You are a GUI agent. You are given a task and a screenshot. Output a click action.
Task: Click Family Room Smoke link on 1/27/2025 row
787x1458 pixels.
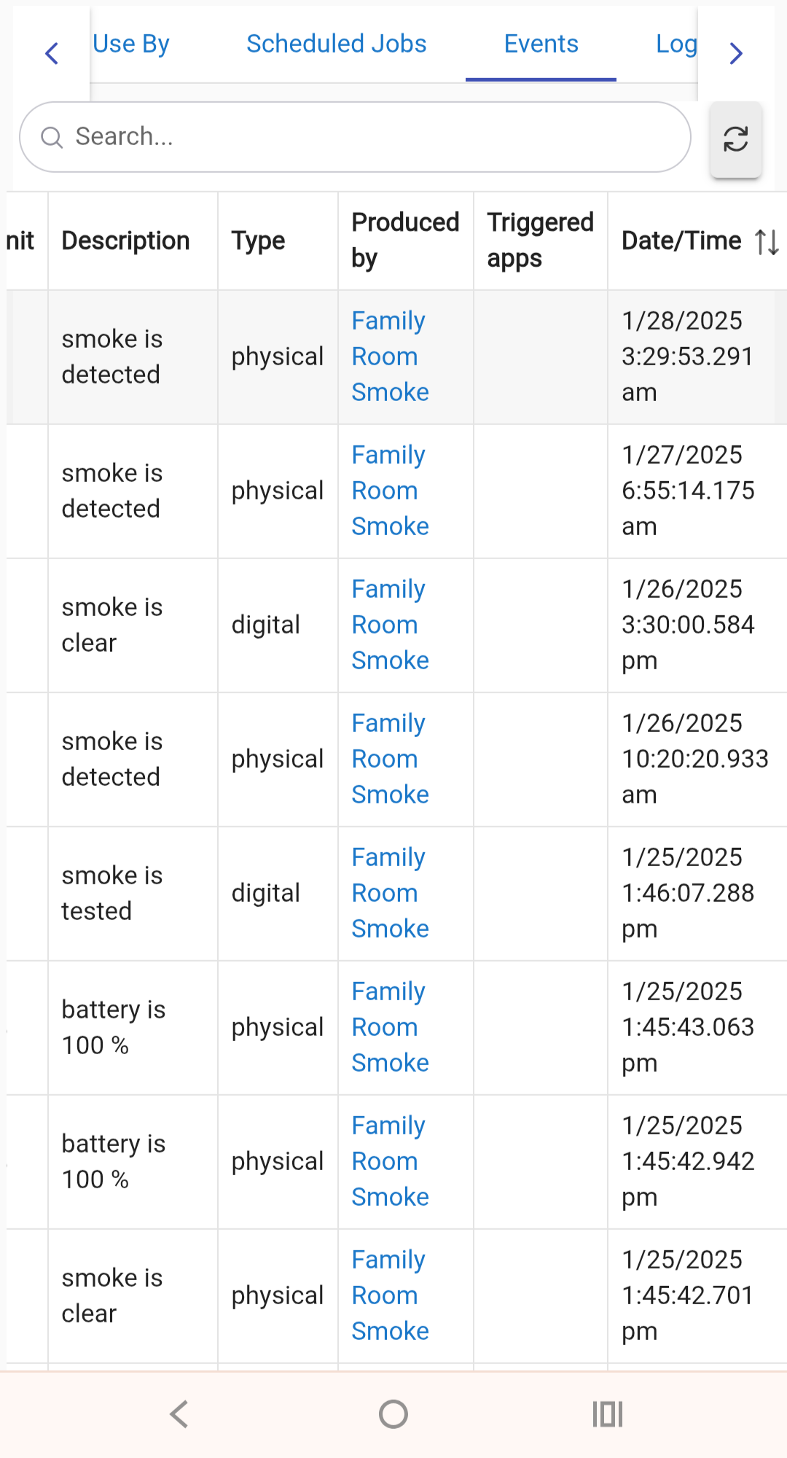coord(391,491)
